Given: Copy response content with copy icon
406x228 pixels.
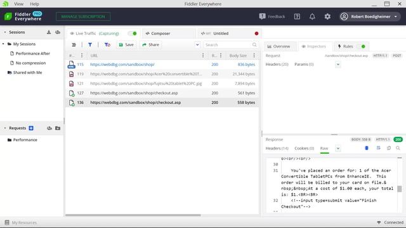Looking at the screenshot, I should coord(389,148).
